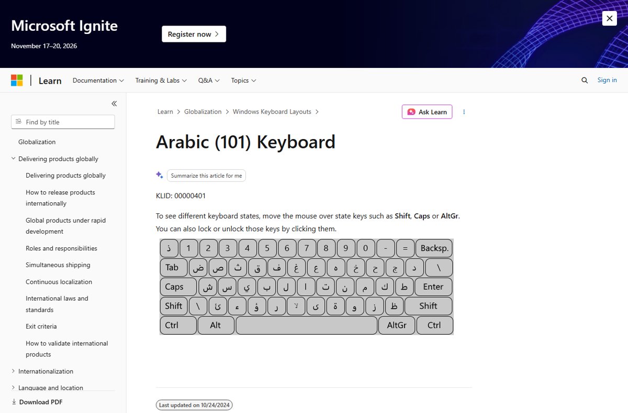Collapse the table of contents sidebar

(x=114, y=104)
